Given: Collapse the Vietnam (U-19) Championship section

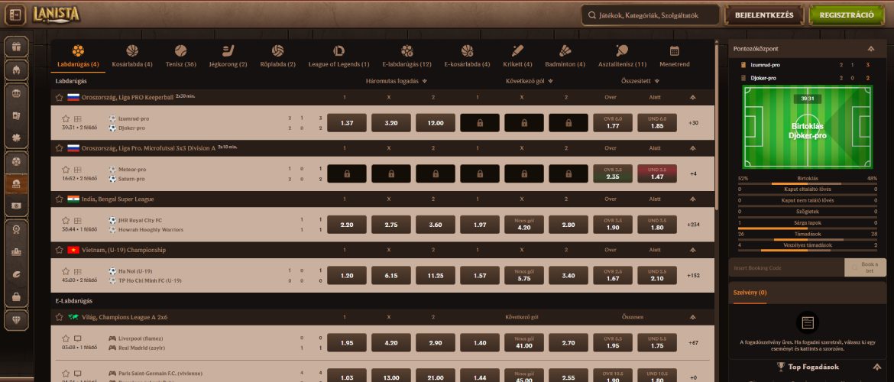Looking at the screenshot, I should (x=692, y=250).
